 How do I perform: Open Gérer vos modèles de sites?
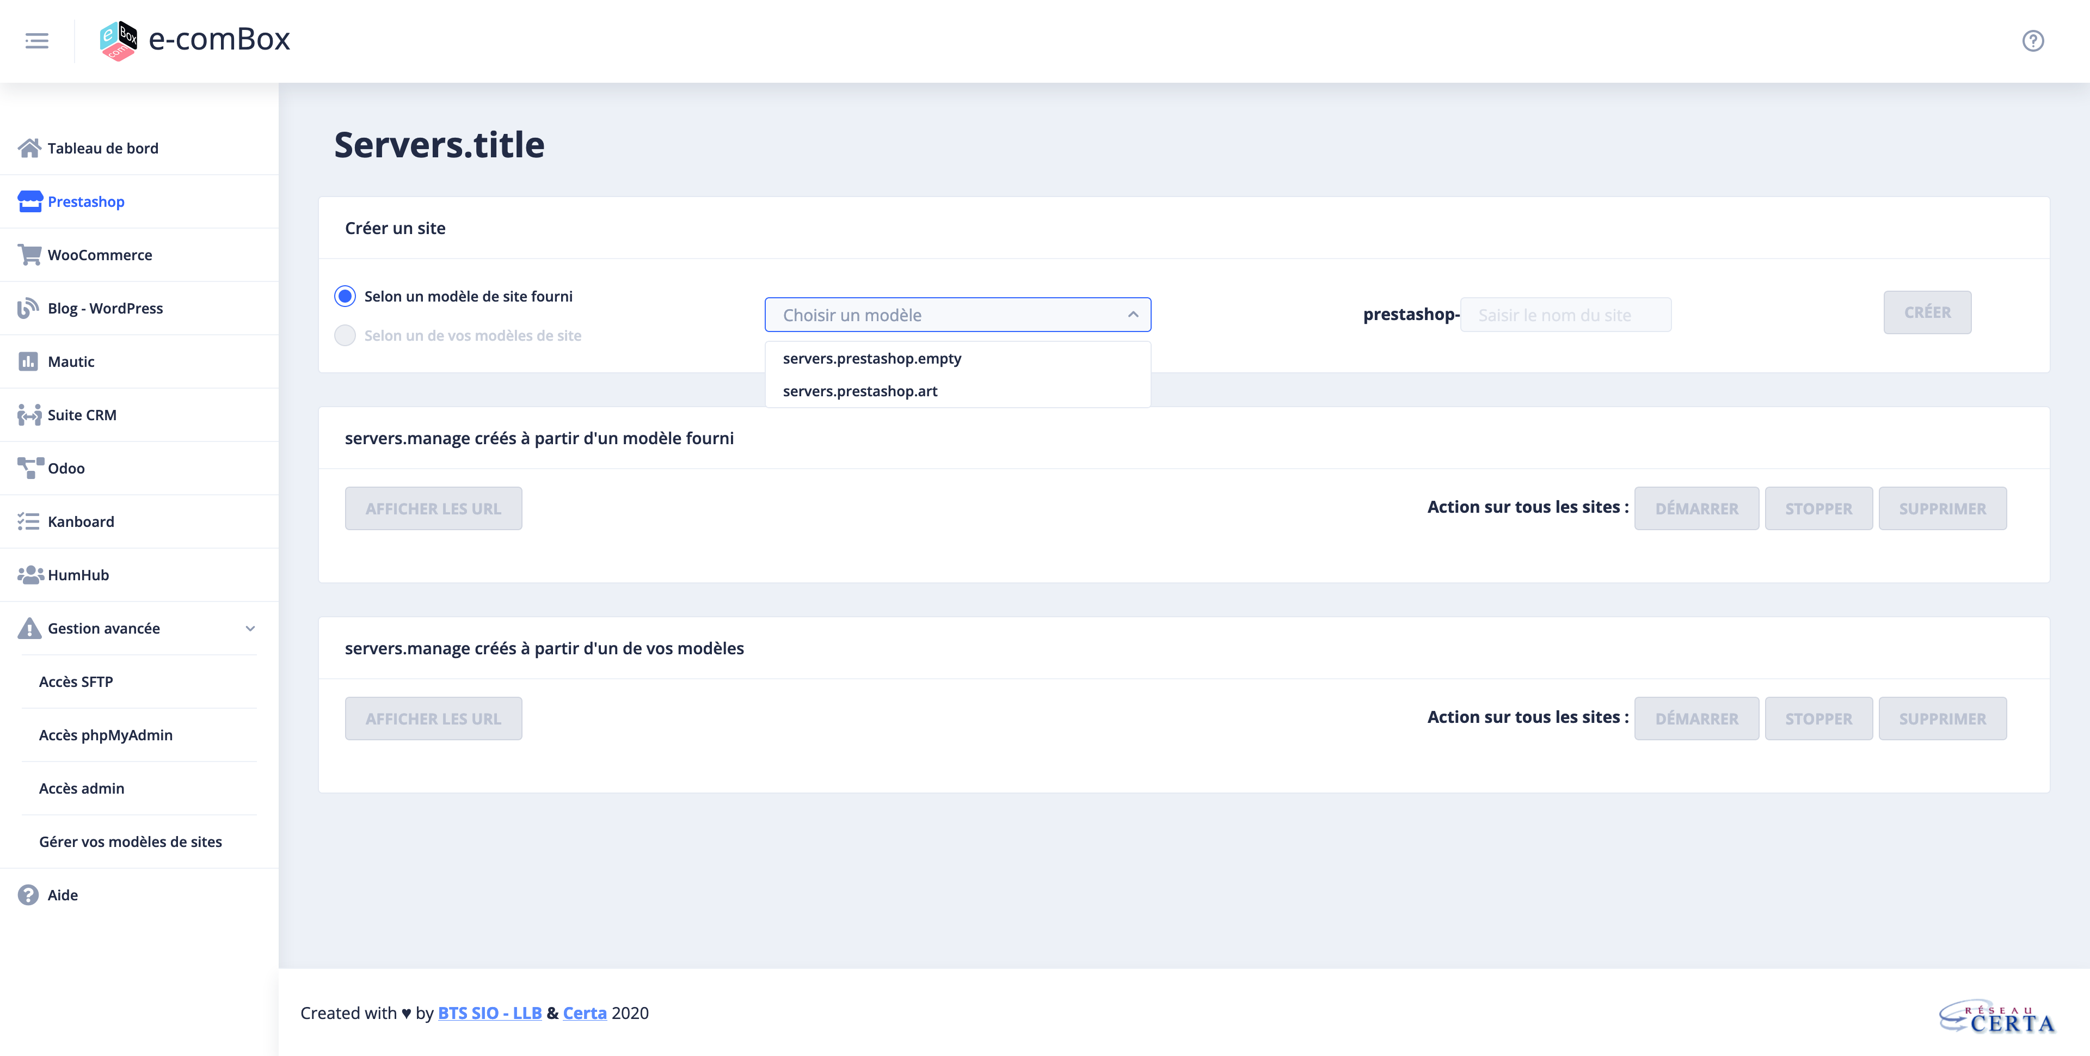tap(139, 842)
